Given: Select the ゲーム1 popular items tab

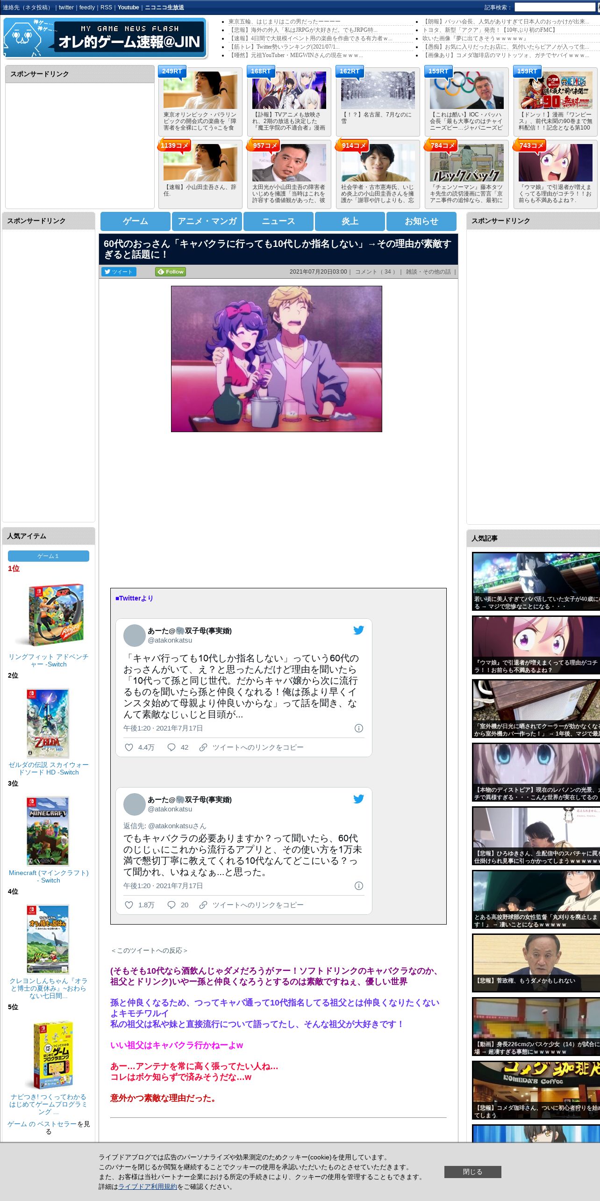Looking at the screenshot, I should (49, 556).
